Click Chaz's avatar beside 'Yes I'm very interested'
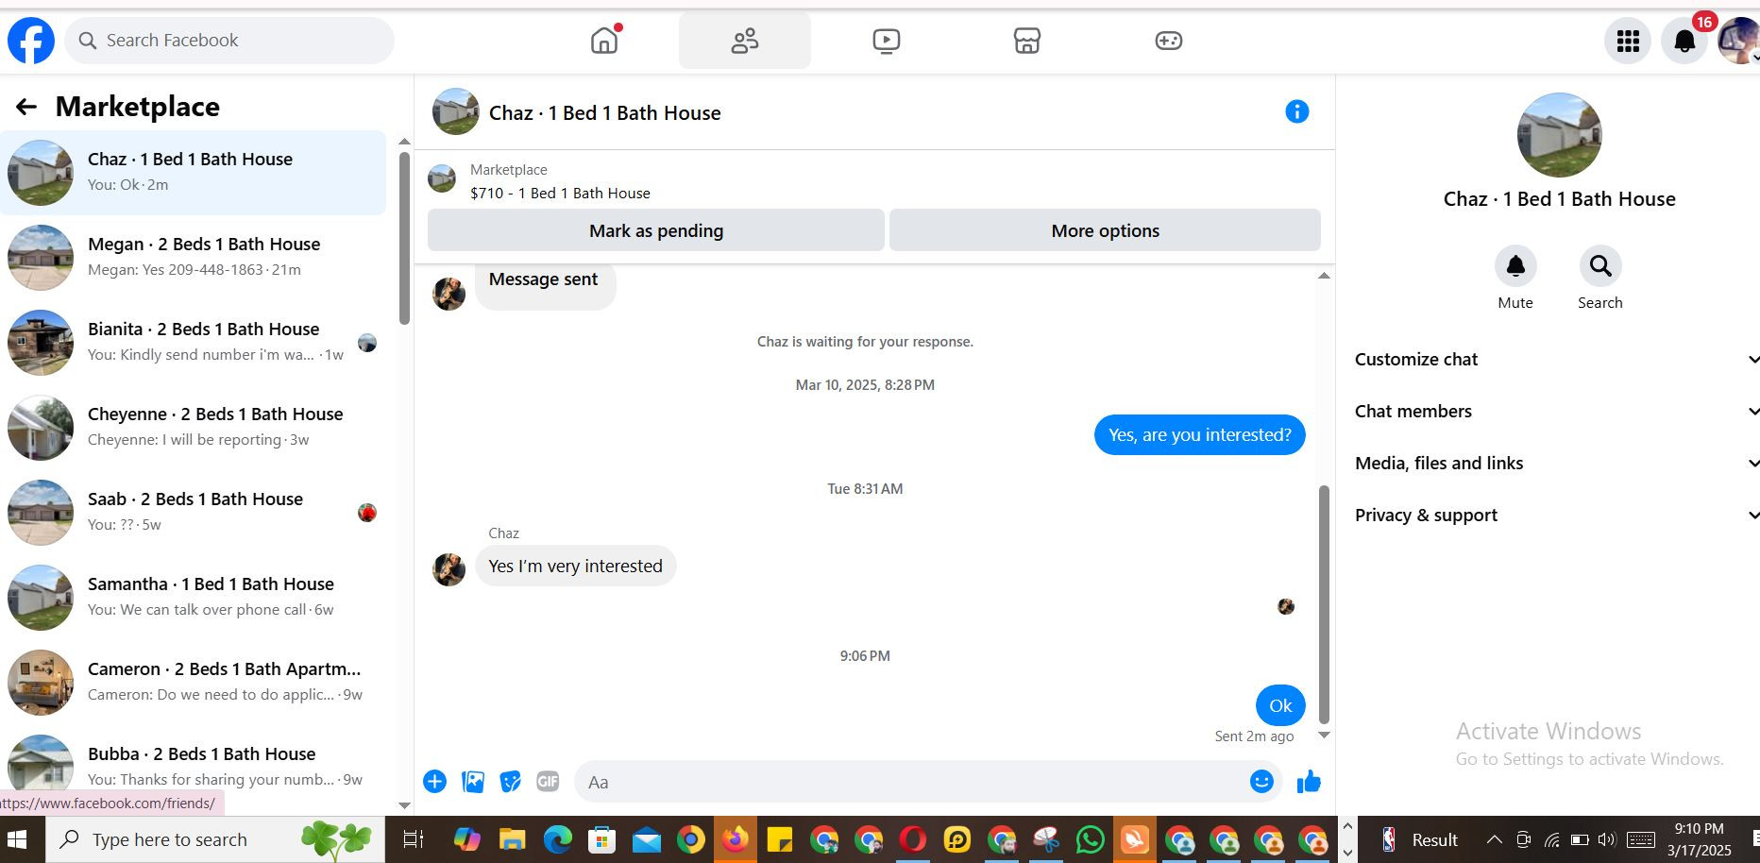The height and width of the screenshot is (863, 1760). [x=448, y=569]
